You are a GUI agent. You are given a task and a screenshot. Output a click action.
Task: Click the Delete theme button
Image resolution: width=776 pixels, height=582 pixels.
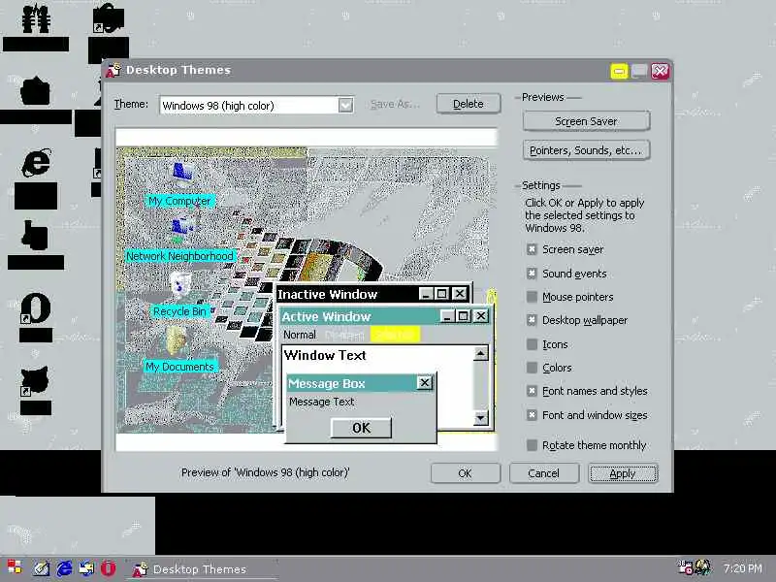[469, 104]
